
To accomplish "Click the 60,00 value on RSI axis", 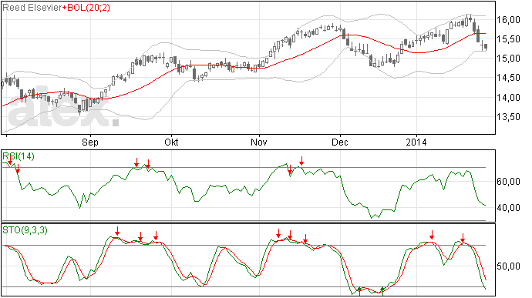I will pyautogui.click(x=508, y=182).
